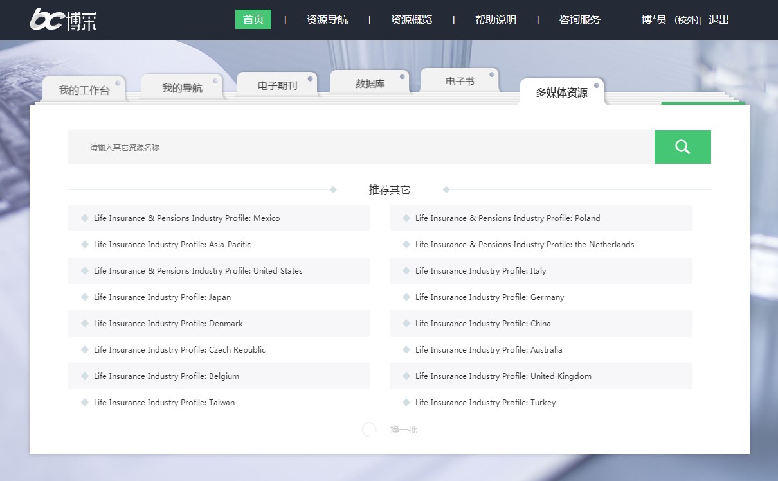Switch to the 我的工作台 tab
778x481 pixels.
pyautogui.click(x=84, y=90)
